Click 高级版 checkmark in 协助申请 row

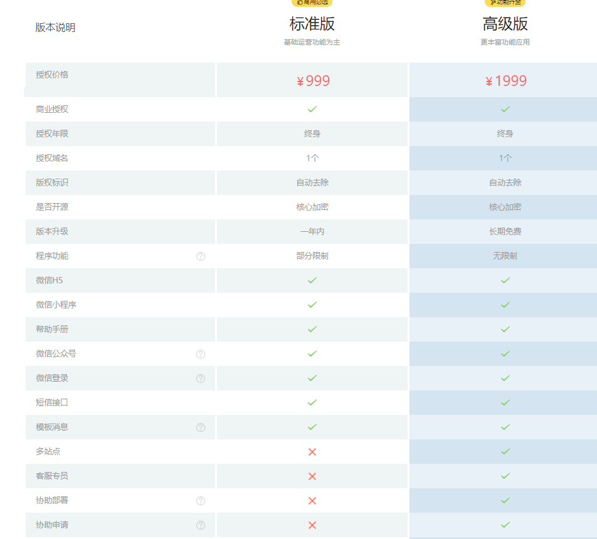pos(505,525)
